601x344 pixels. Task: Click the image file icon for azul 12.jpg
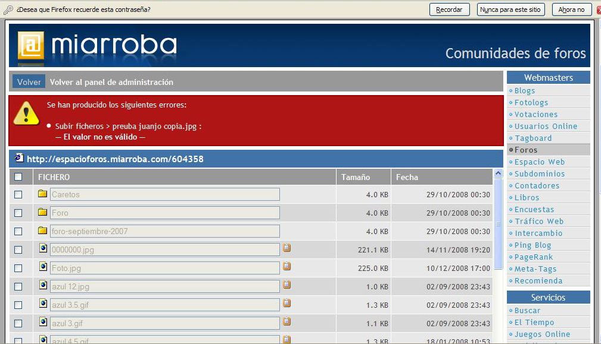tap(43, 285)
